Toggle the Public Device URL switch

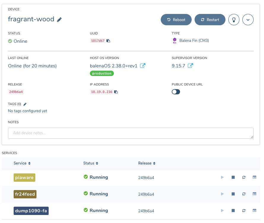176,92
